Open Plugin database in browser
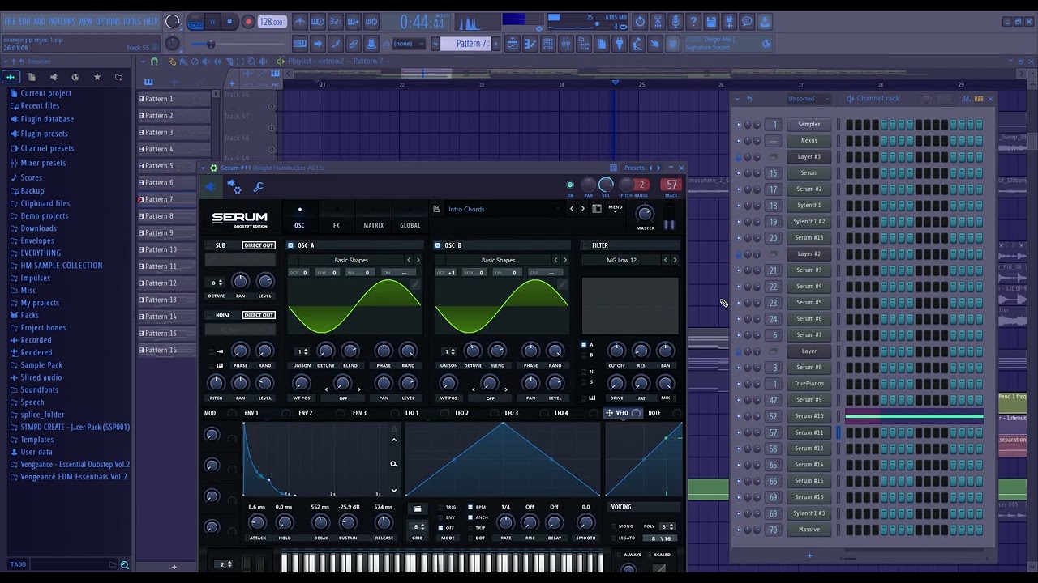Image resolution: width=1038 pixels, height=583 pixels. point(47,119)
